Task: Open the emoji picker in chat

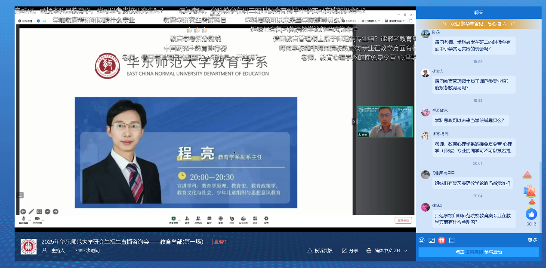Action: click(422, 241)
